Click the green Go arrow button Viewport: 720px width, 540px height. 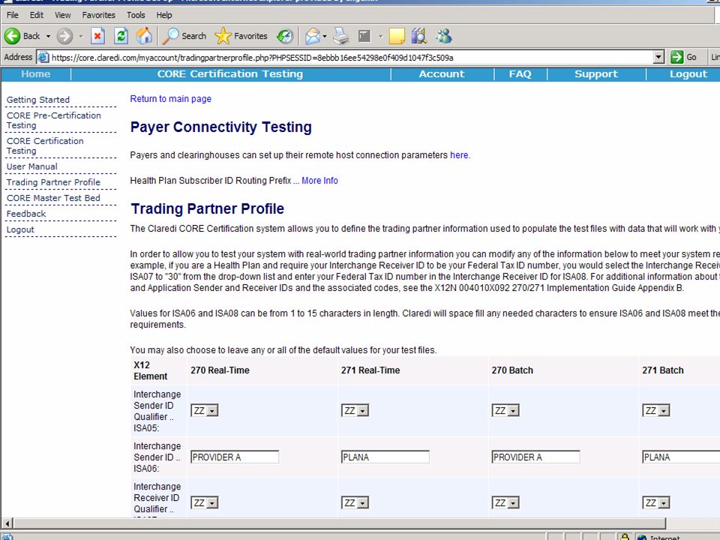(x=676, y=57)
